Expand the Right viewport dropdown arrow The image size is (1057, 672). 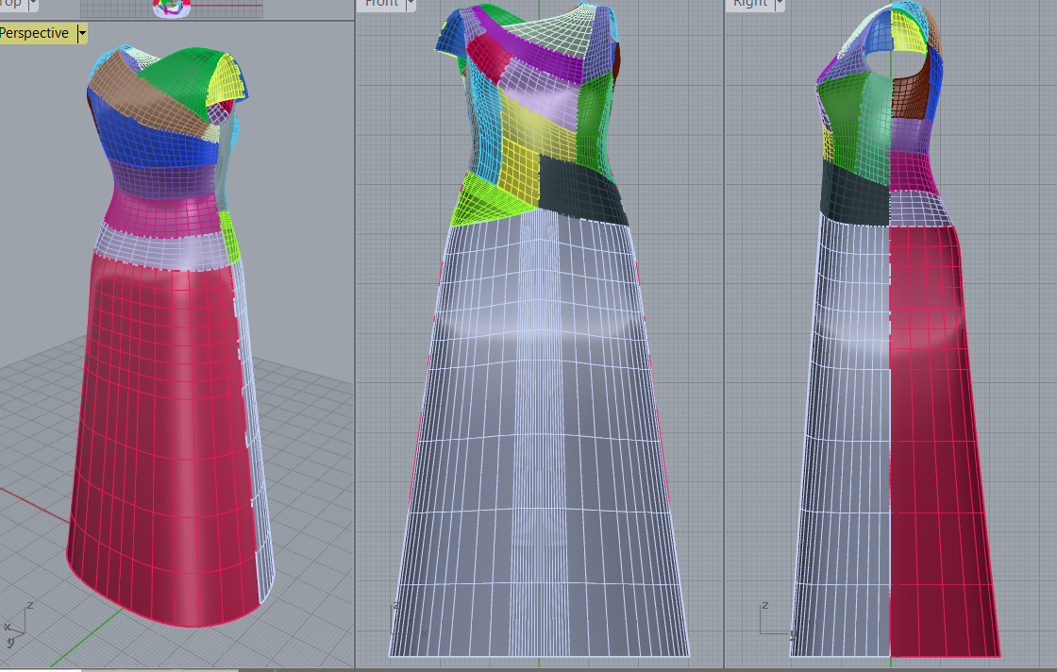coord(778,4)
